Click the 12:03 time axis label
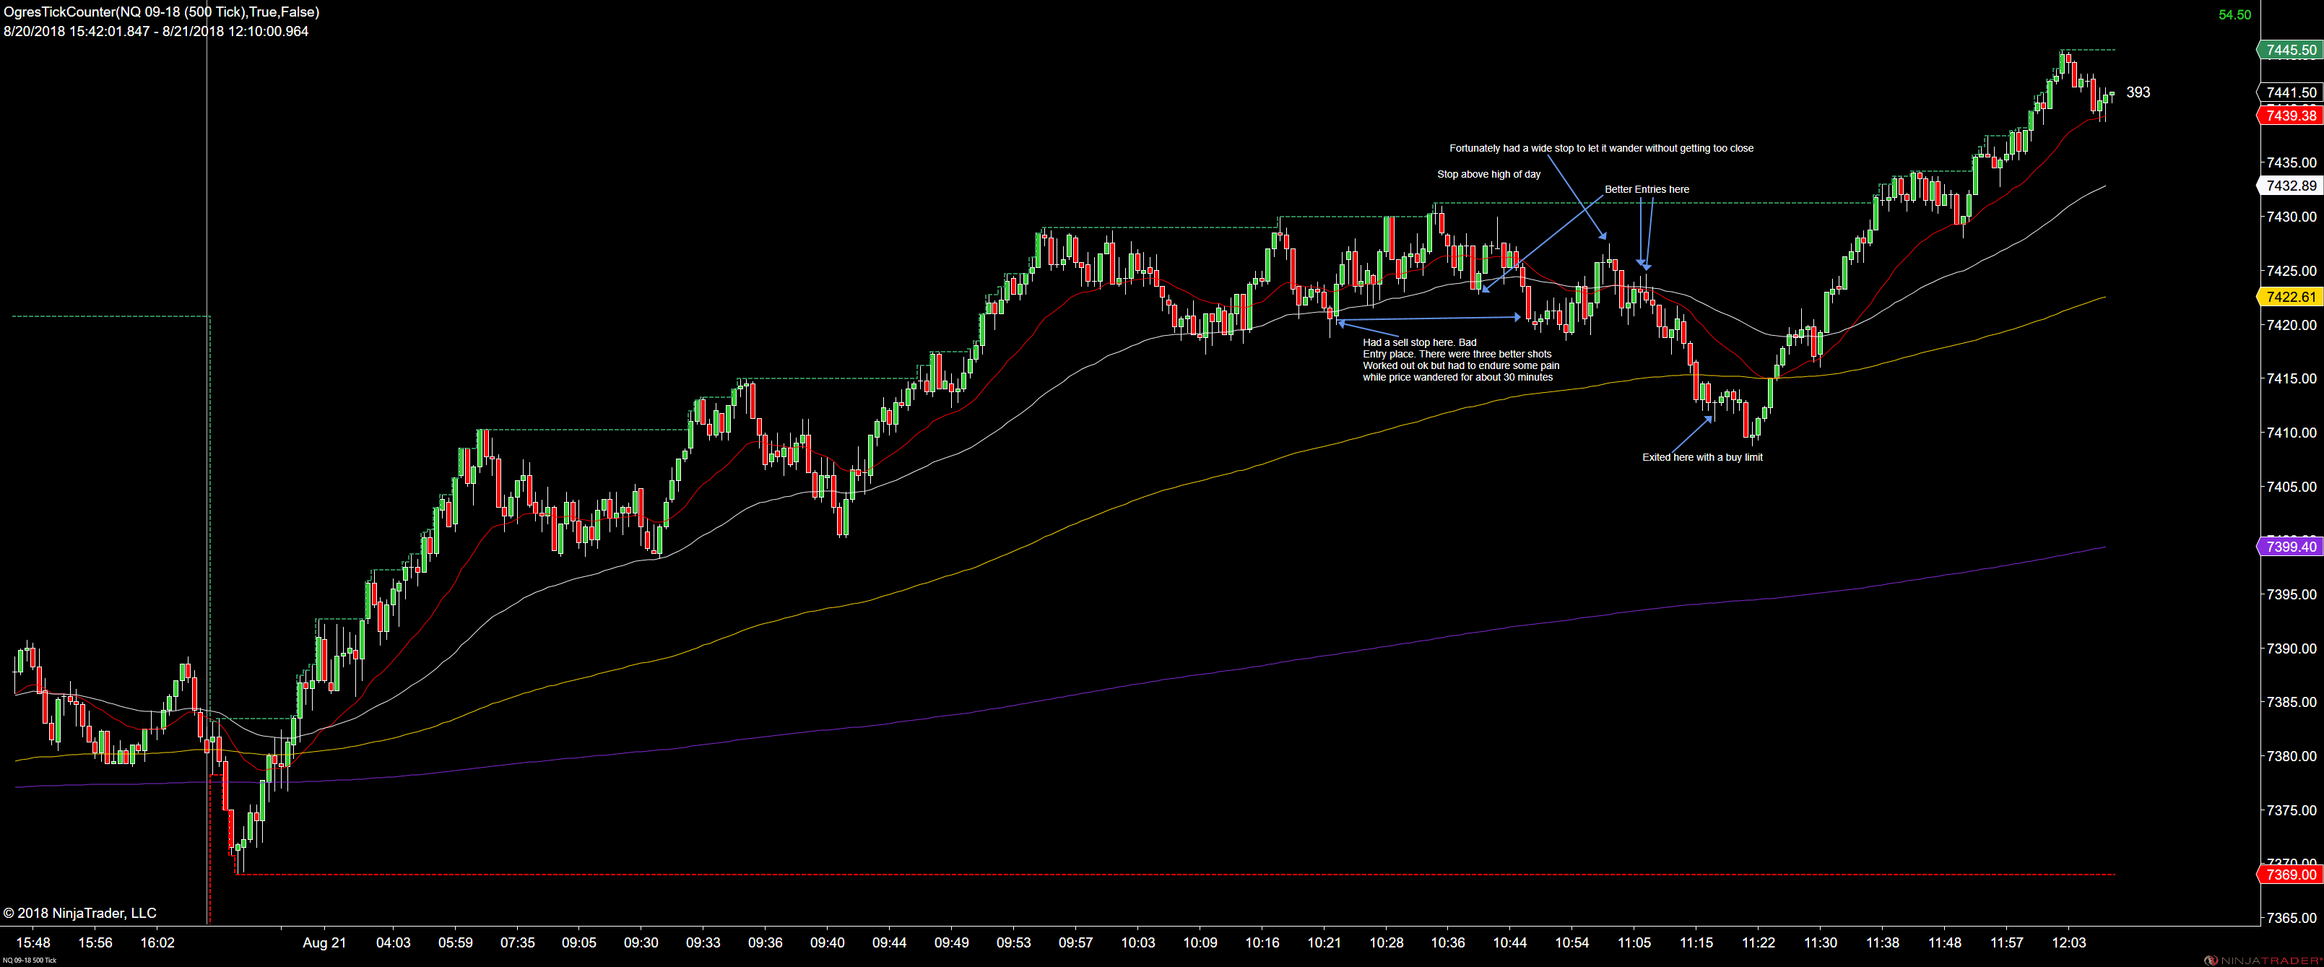 click(x=2068, y=942)
